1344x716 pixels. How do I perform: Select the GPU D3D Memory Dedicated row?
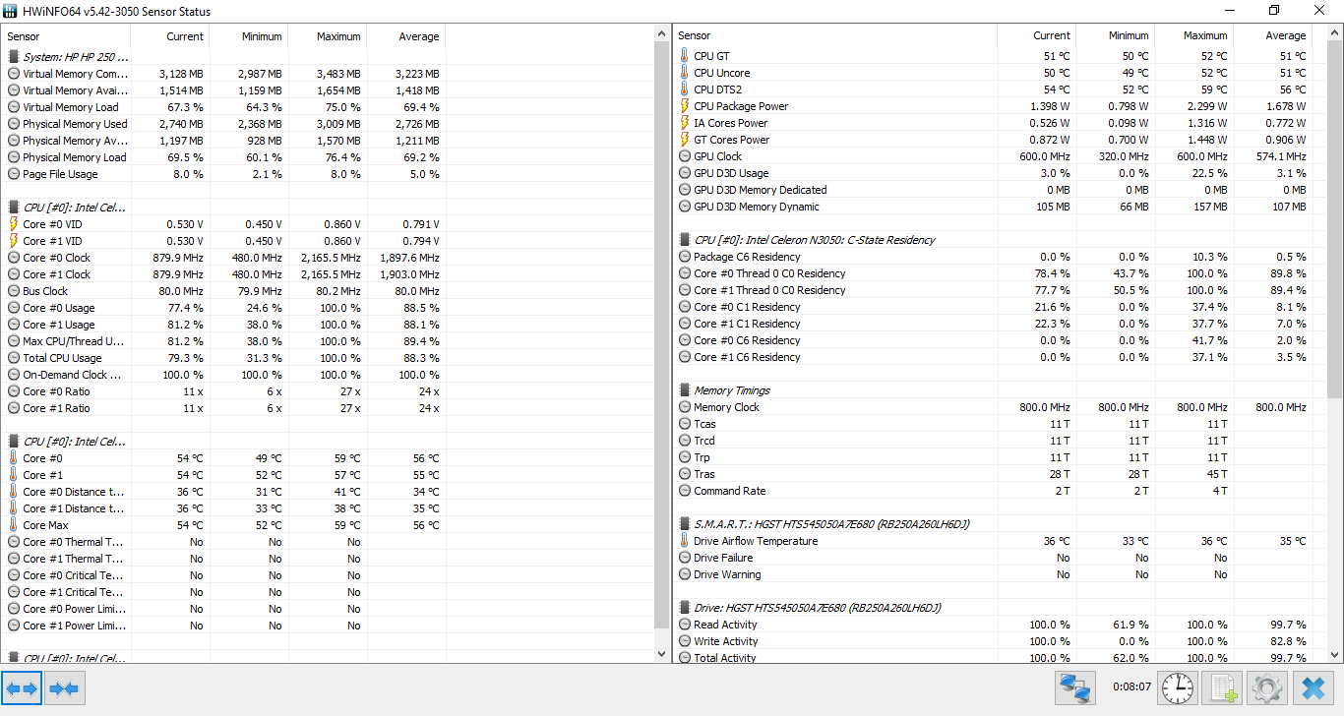point(994,190)
